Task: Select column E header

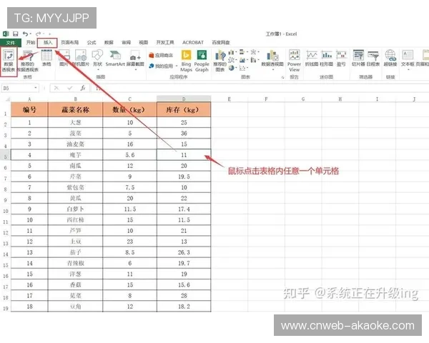Action: click(230, 99)
